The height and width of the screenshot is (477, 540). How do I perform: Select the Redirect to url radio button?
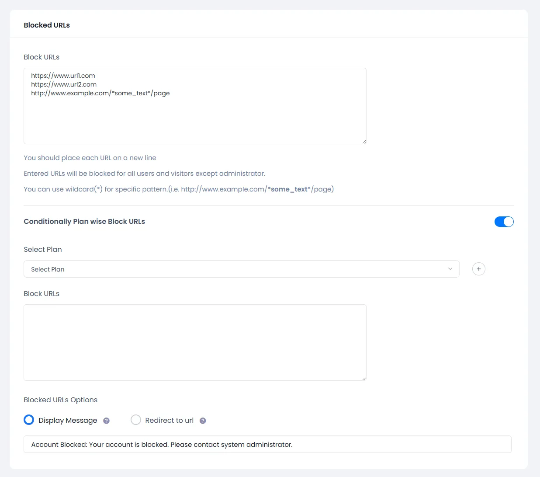pyautogui.click(x=136, y=420)
